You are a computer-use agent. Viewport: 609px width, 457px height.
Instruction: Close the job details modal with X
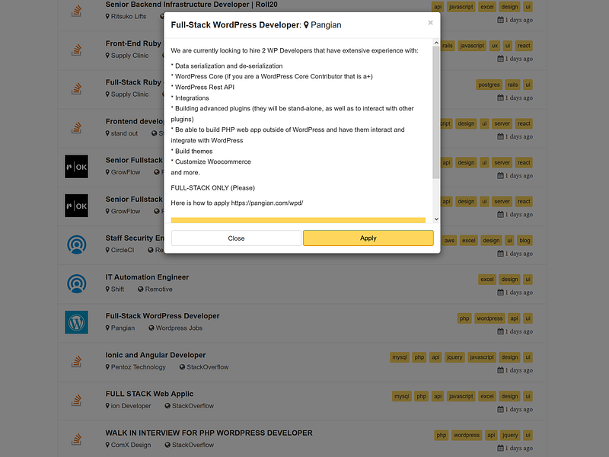(x=430, y=23)
